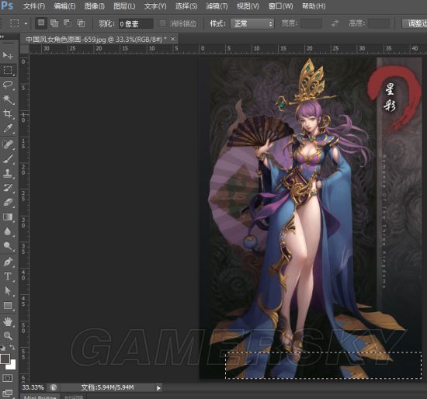Select the Move tool
This screenshot has height=399, width=427.
pos(7,56)
